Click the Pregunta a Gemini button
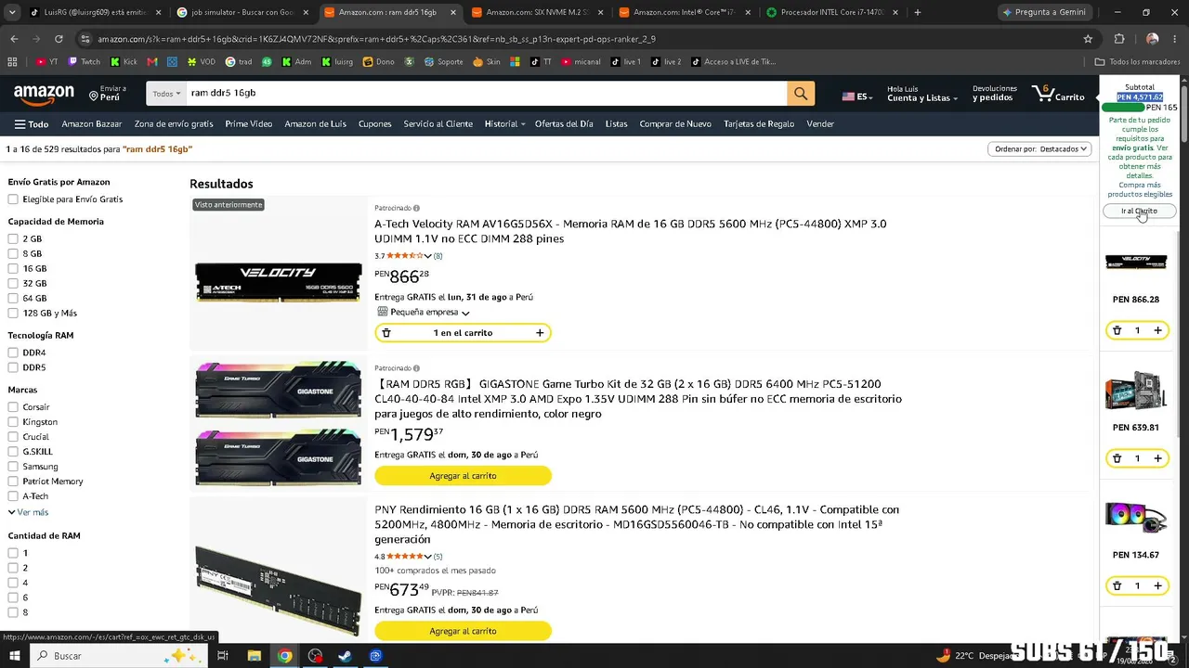Viewport: 1189px width, 668px height. pos(1044,12)
